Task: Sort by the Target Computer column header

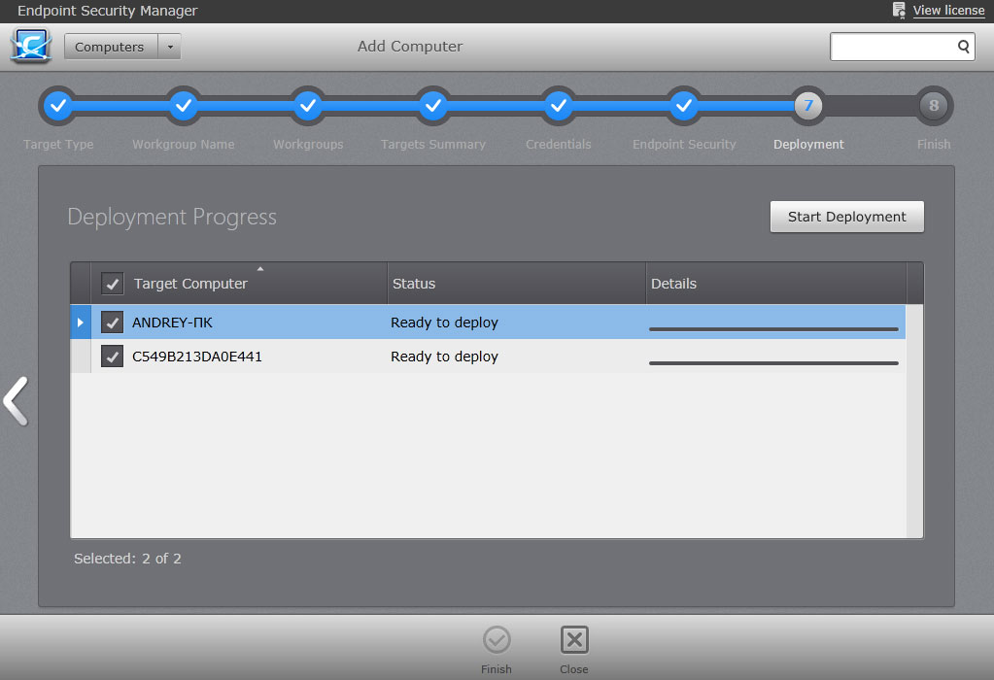Action: [239, 284]
